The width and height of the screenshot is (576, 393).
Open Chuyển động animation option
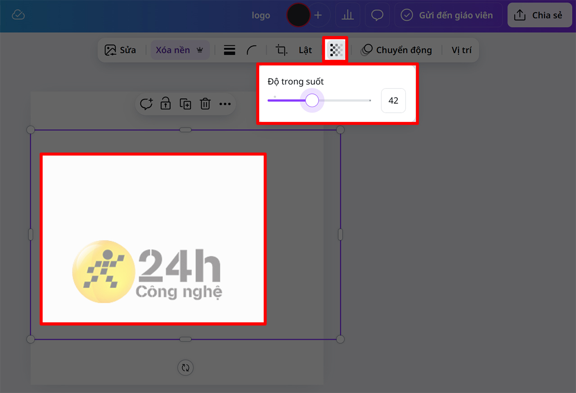(396, 50)
